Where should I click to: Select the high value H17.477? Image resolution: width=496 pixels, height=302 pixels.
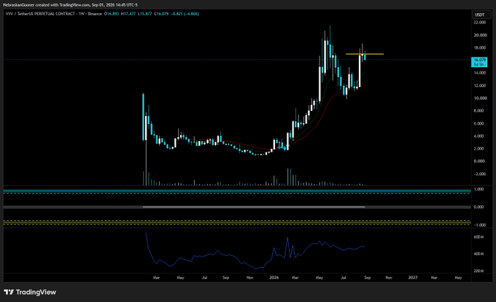click(x=128, y=14)
